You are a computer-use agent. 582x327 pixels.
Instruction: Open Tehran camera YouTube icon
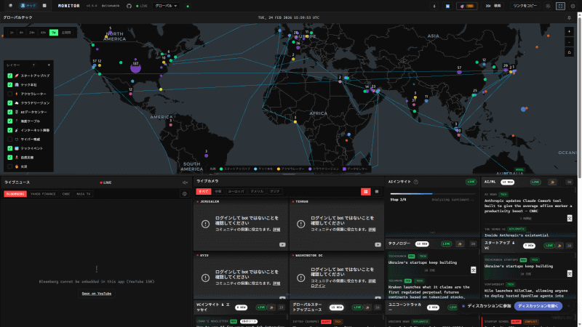click(x=378, y=245)
